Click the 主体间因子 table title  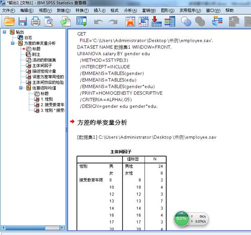[121, 152]
